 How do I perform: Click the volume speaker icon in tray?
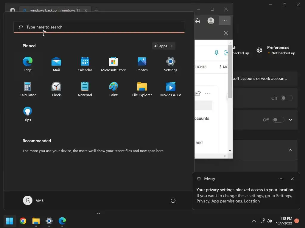pos(269,221)
